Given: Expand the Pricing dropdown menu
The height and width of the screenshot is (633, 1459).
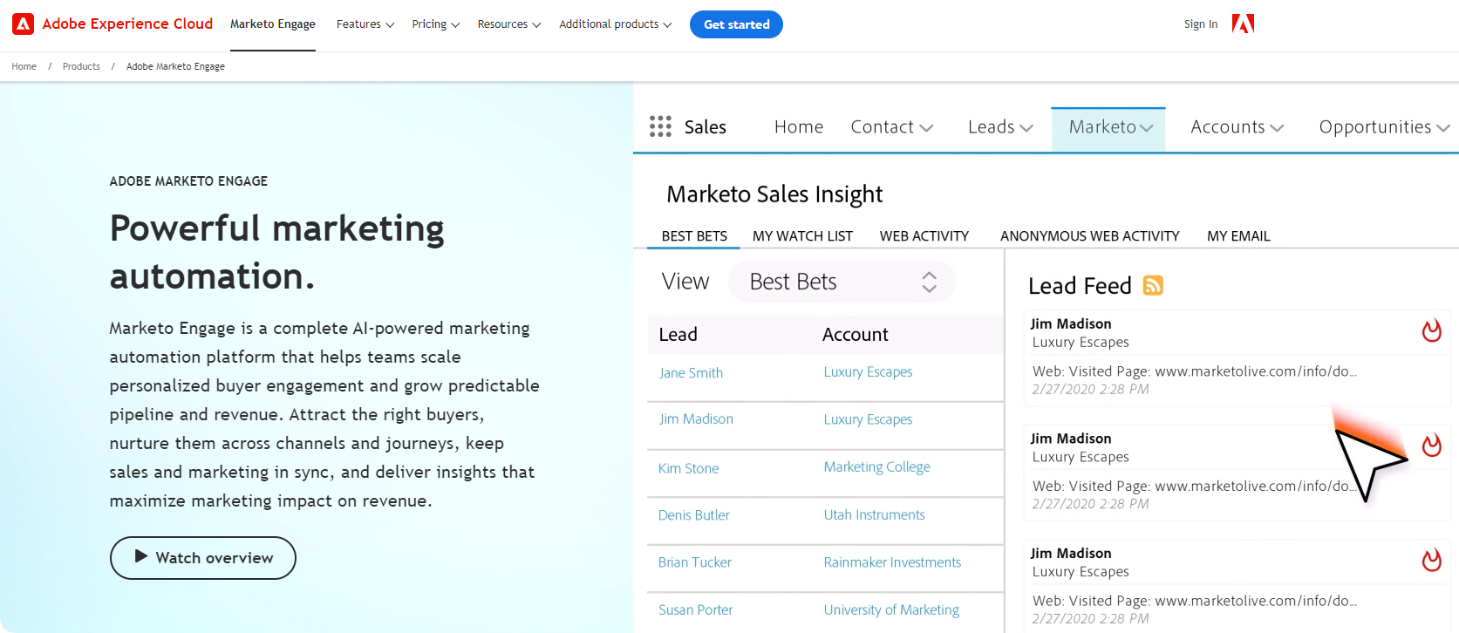Looking at the screenshot, I should [436, 24].
